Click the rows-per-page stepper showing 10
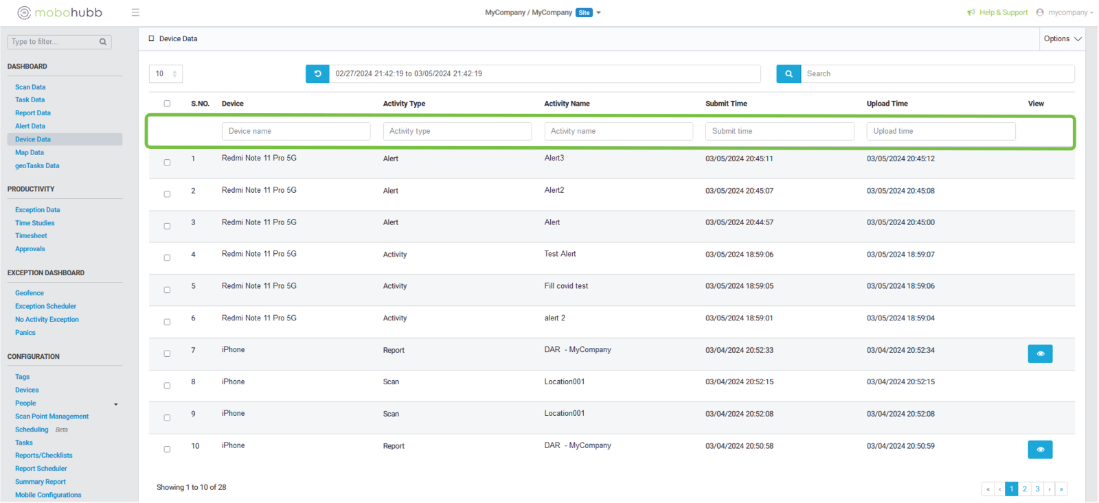 (x=166, y=73)
